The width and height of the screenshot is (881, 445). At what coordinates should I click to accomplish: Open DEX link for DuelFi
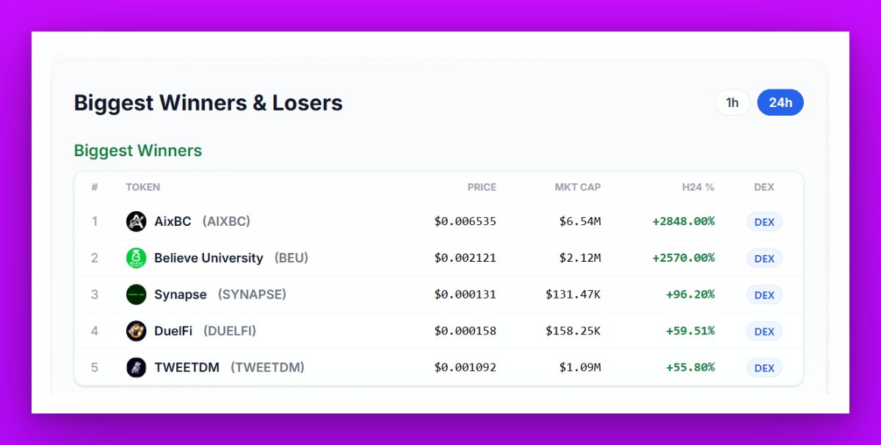pyautogui.click(x=764, y=331)
